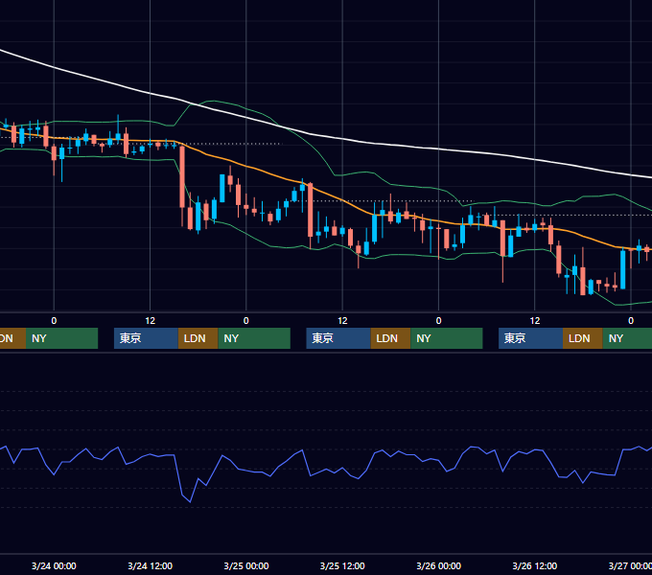Select the 東京 session bar on 3/25

pyautogui.click(x=338, y=338)
